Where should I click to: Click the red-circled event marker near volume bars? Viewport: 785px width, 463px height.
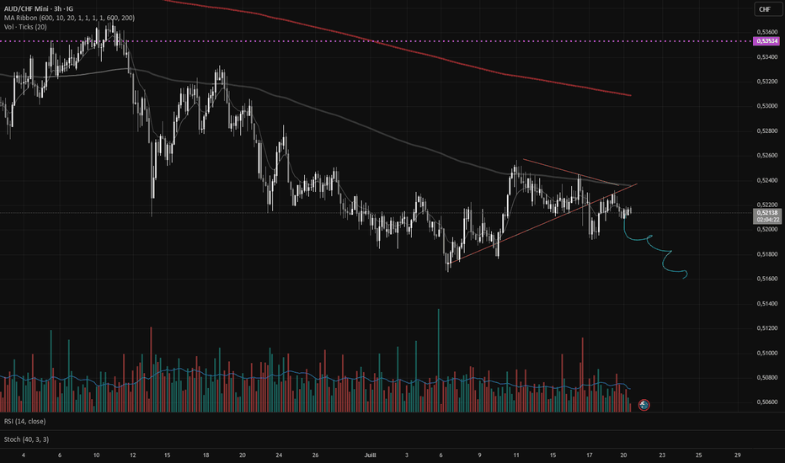[643, 404]
